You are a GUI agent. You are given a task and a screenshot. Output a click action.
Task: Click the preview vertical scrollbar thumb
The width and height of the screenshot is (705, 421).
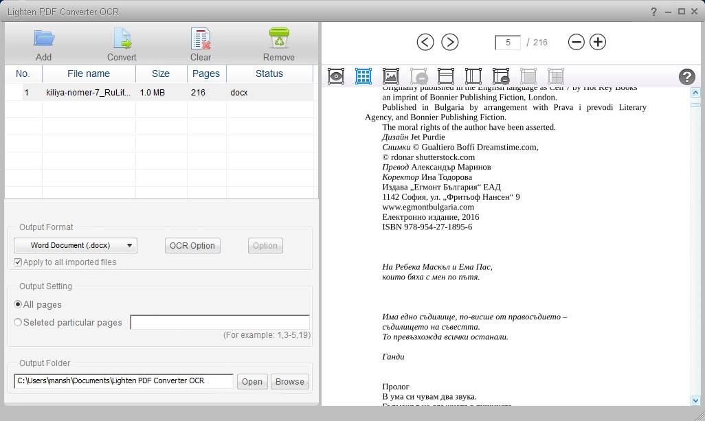point(695,104)
